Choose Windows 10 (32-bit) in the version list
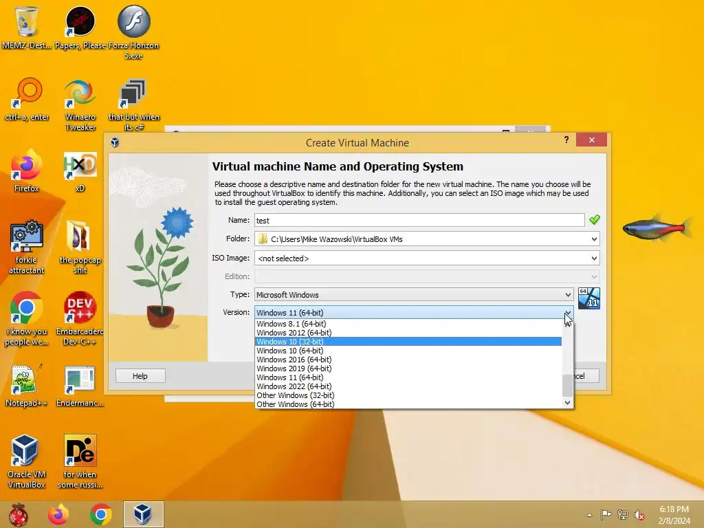 408,342
